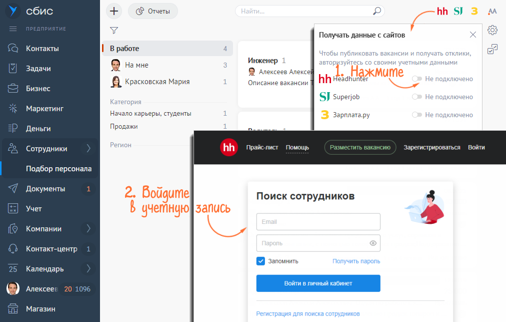The height and width of the screenshot is (322, 506).
Task: Show password with the eye icon
Action: (372, 243)
